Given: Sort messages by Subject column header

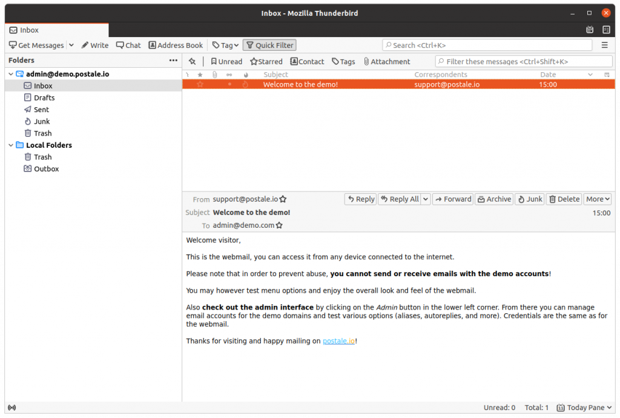Looking at the screenshot, I should point(275,75).
